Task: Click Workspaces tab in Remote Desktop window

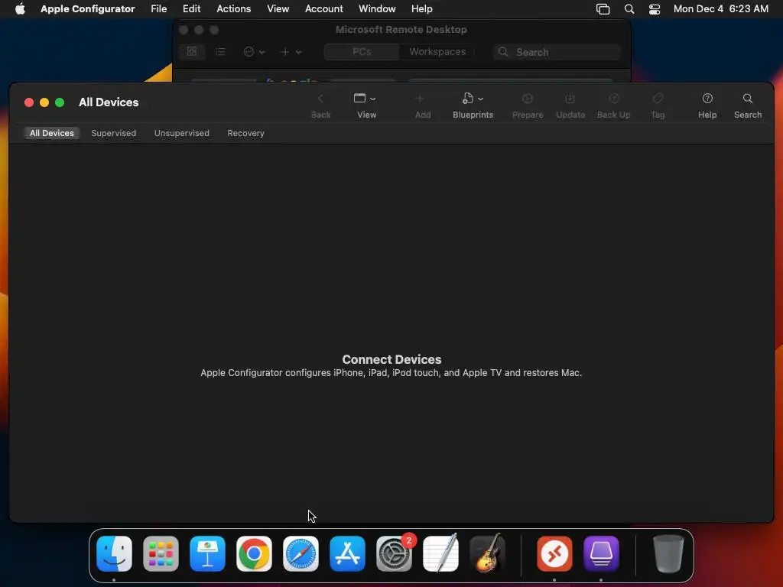Action: tap(437, 52)
